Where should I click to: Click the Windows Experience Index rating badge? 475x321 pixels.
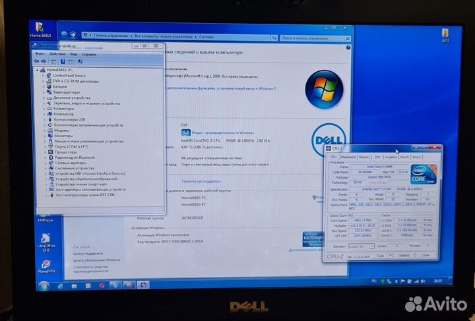tap(185, 132)
